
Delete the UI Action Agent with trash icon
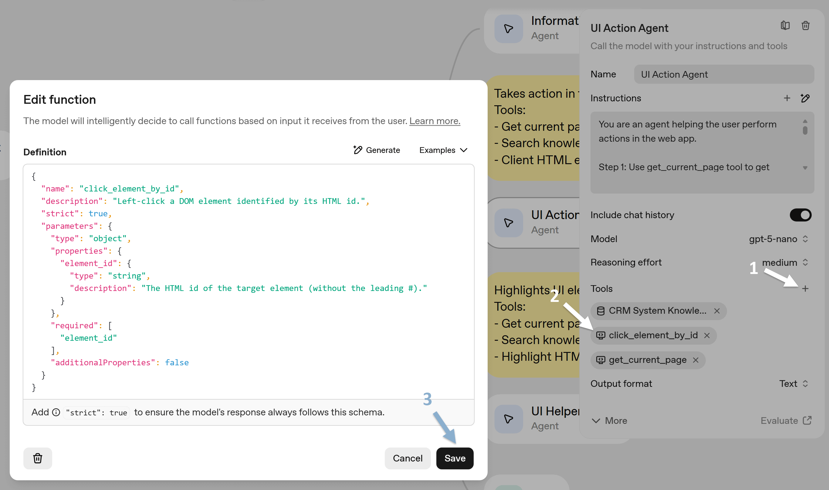pos(806,25)
